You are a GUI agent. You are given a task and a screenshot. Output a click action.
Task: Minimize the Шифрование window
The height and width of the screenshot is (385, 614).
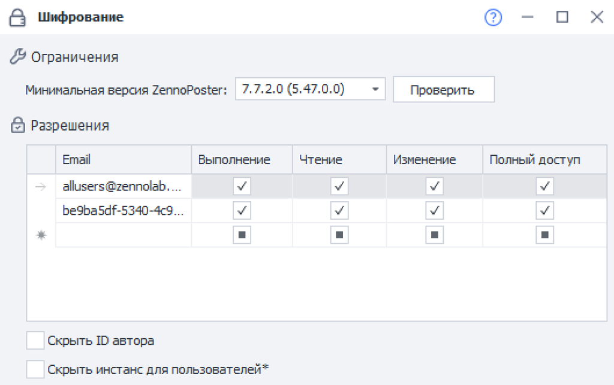pyautogui.click(x=528, y=17)
